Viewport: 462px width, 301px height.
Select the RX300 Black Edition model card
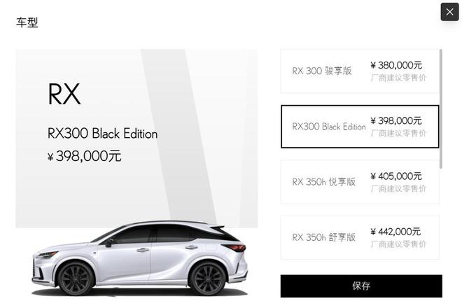360,127
